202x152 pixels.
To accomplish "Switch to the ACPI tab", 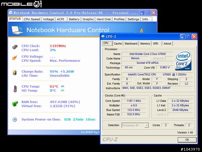I will coord(60,19).
